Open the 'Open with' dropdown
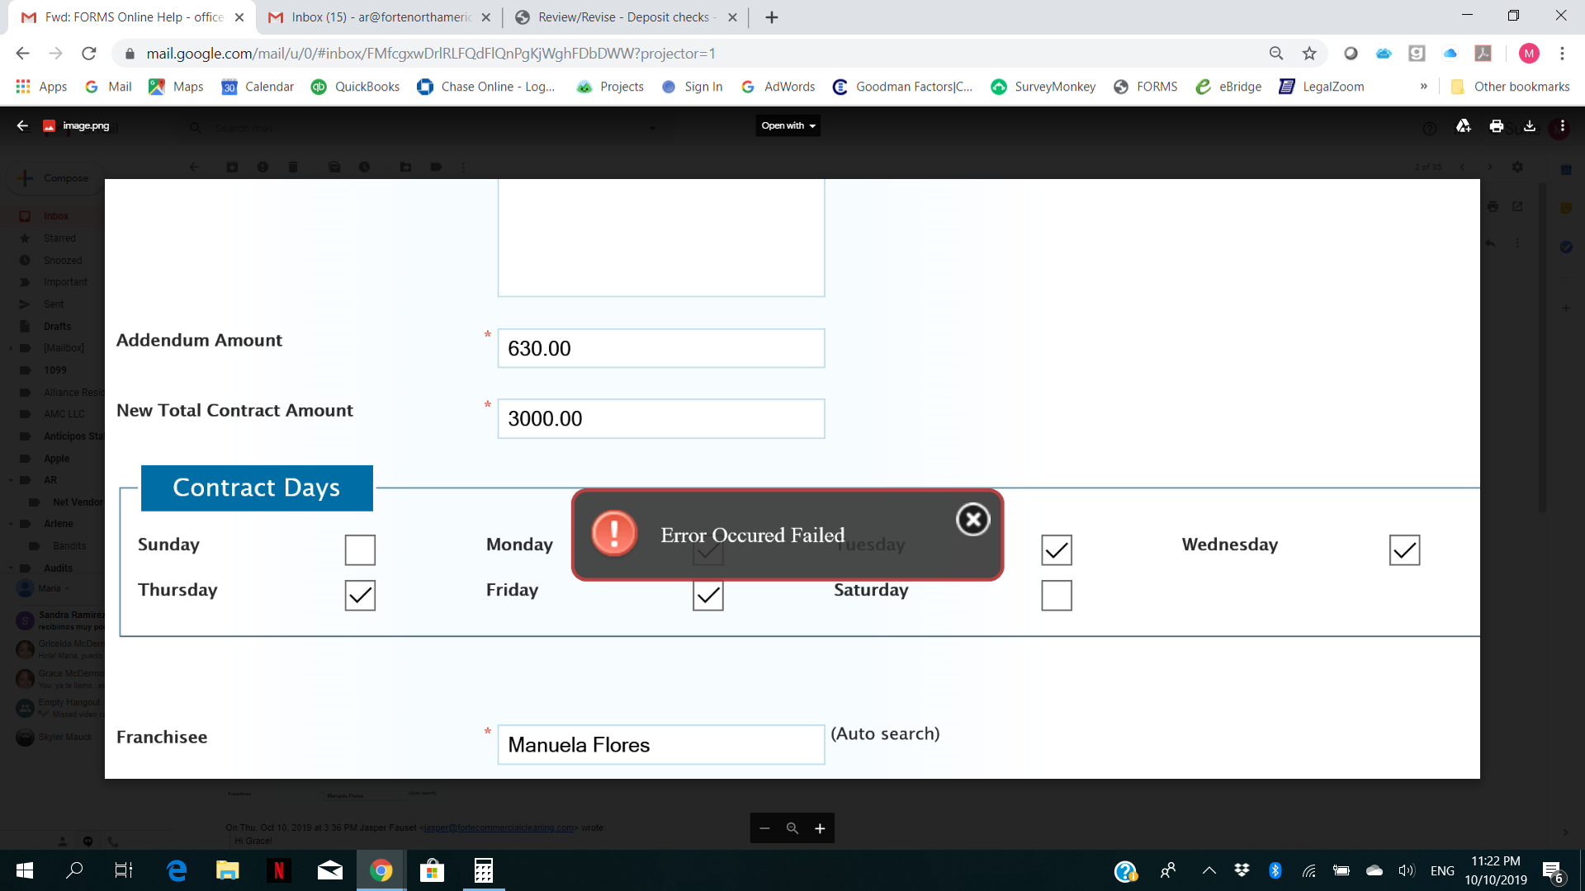The image size is (1585, 891). click(788, 126)
